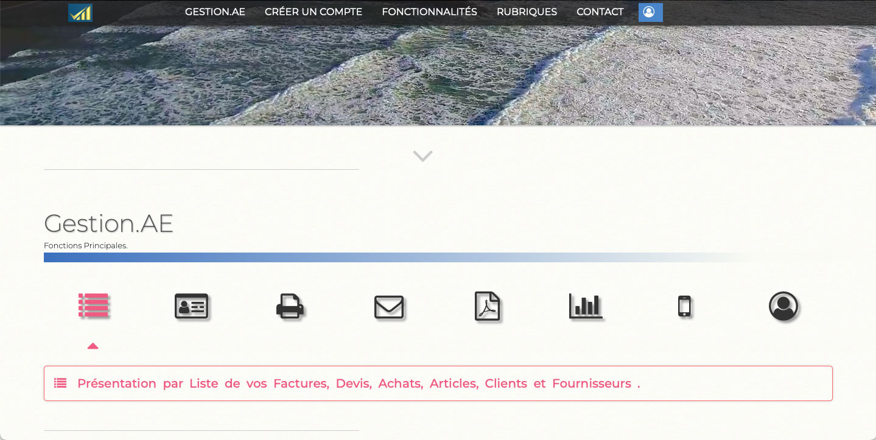This screenshot has height=440, width=876.
Task: Click the Gestion.AE chart logo
Action: click(x=80, y=13)
